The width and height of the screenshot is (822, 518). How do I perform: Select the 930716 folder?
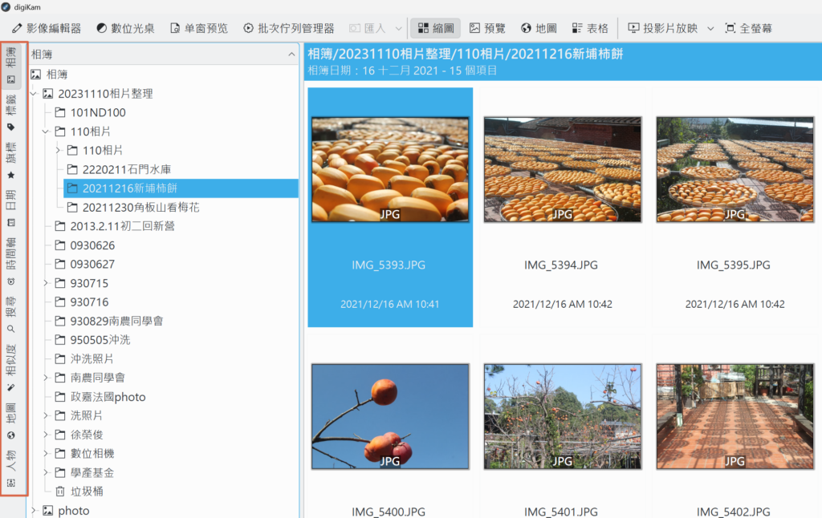pyautogui.click(x=81, y=302)
